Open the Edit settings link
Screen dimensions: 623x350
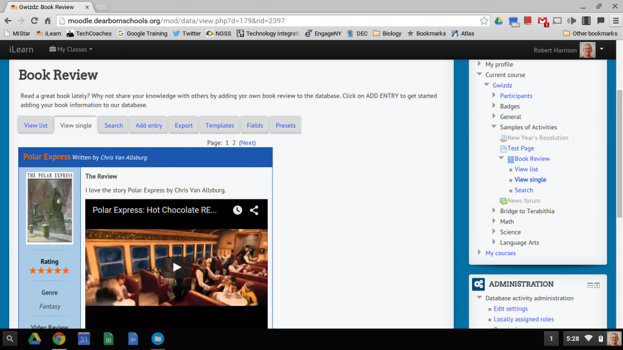click(510, 309)
